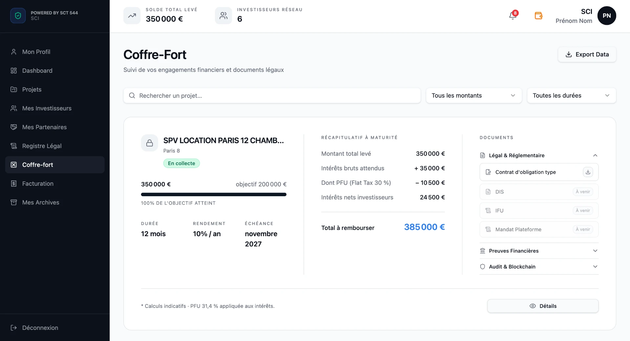Click the DIS document icon

pyautogui.click(x=488, y=192)
